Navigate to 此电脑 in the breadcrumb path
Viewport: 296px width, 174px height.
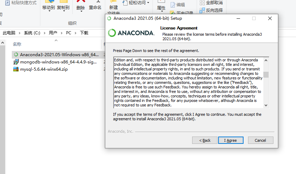click(x=9, y=33)
